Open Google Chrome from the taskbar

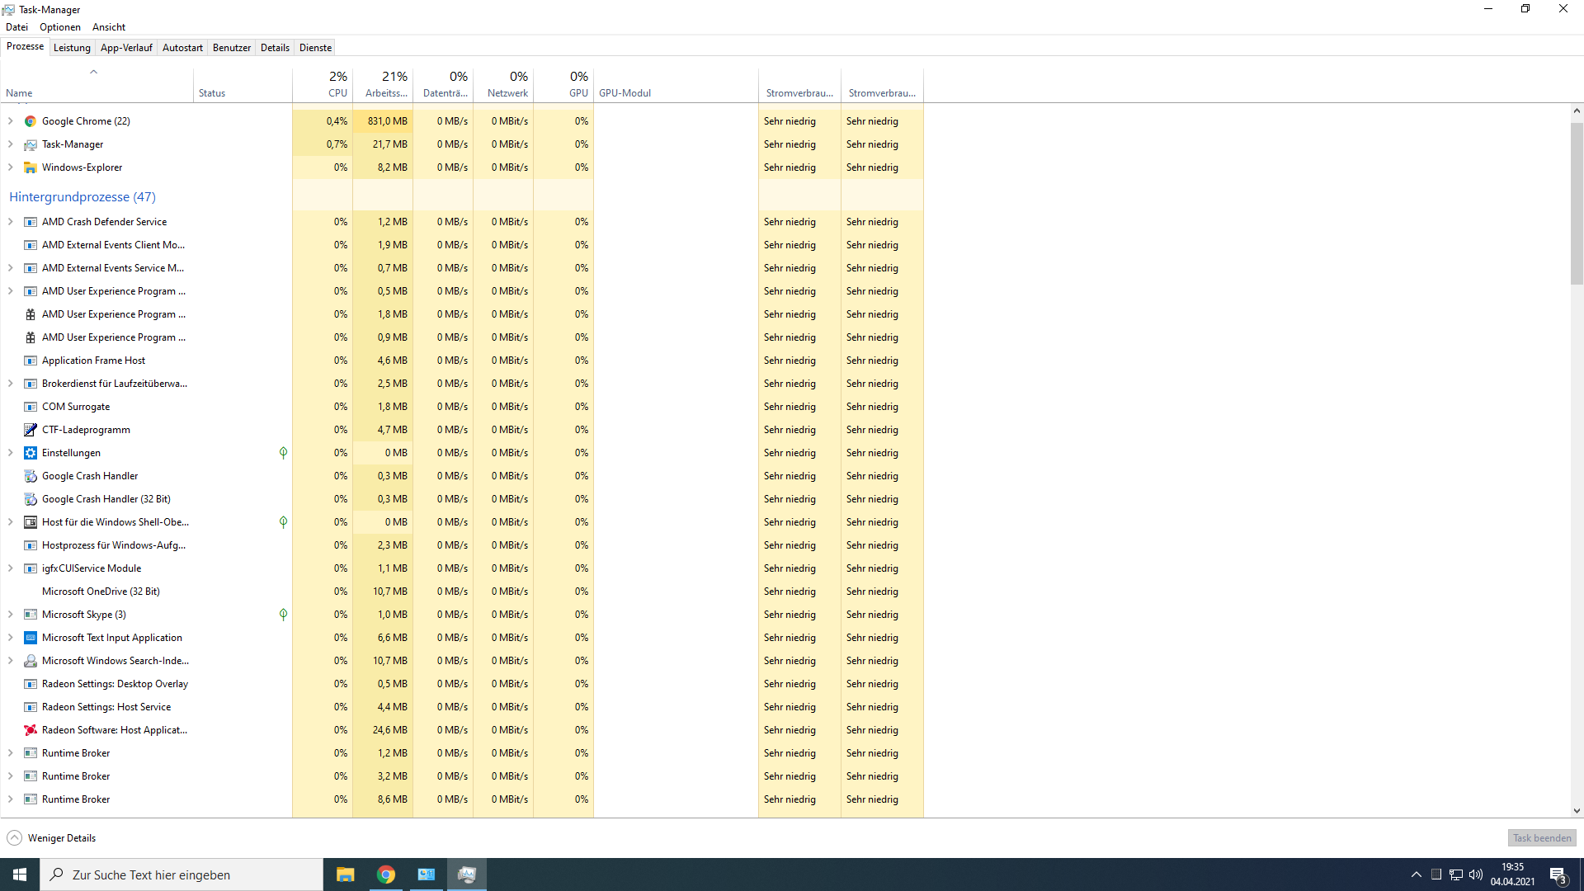(x=385, y=874)
